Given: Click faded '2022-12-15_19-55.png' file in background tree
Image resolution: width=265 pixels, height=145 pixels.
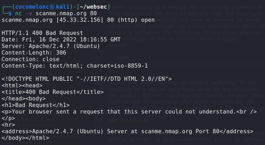Looking at the screenshot, I should click(x=38, y=27).
